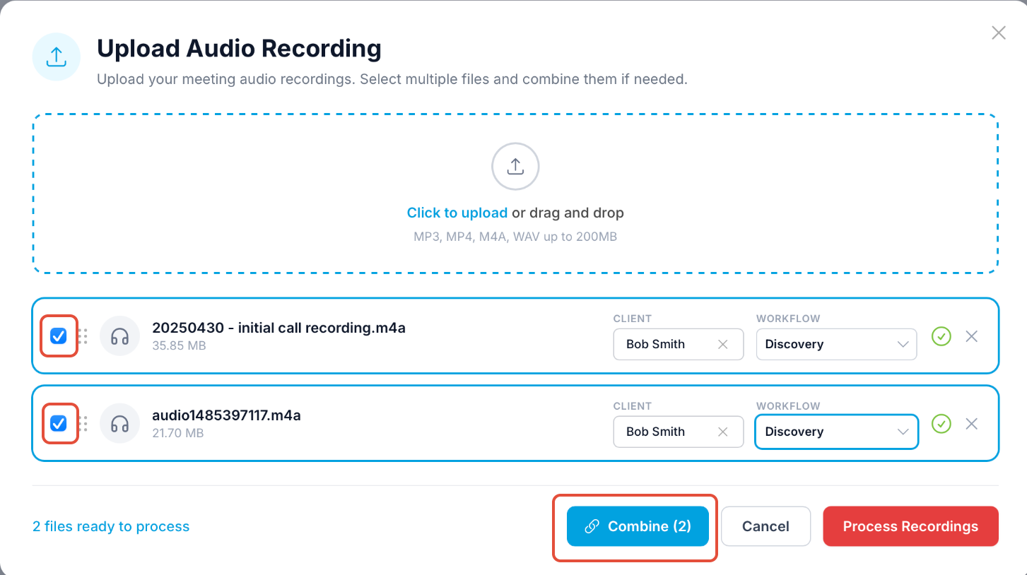Remove the audio1485397117.m4a file

click(x=972, y=424)
